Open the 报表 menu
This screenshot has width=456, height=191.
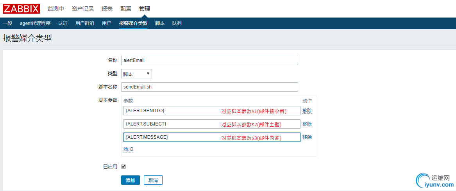pyautogui.click(x=107, y=9)
